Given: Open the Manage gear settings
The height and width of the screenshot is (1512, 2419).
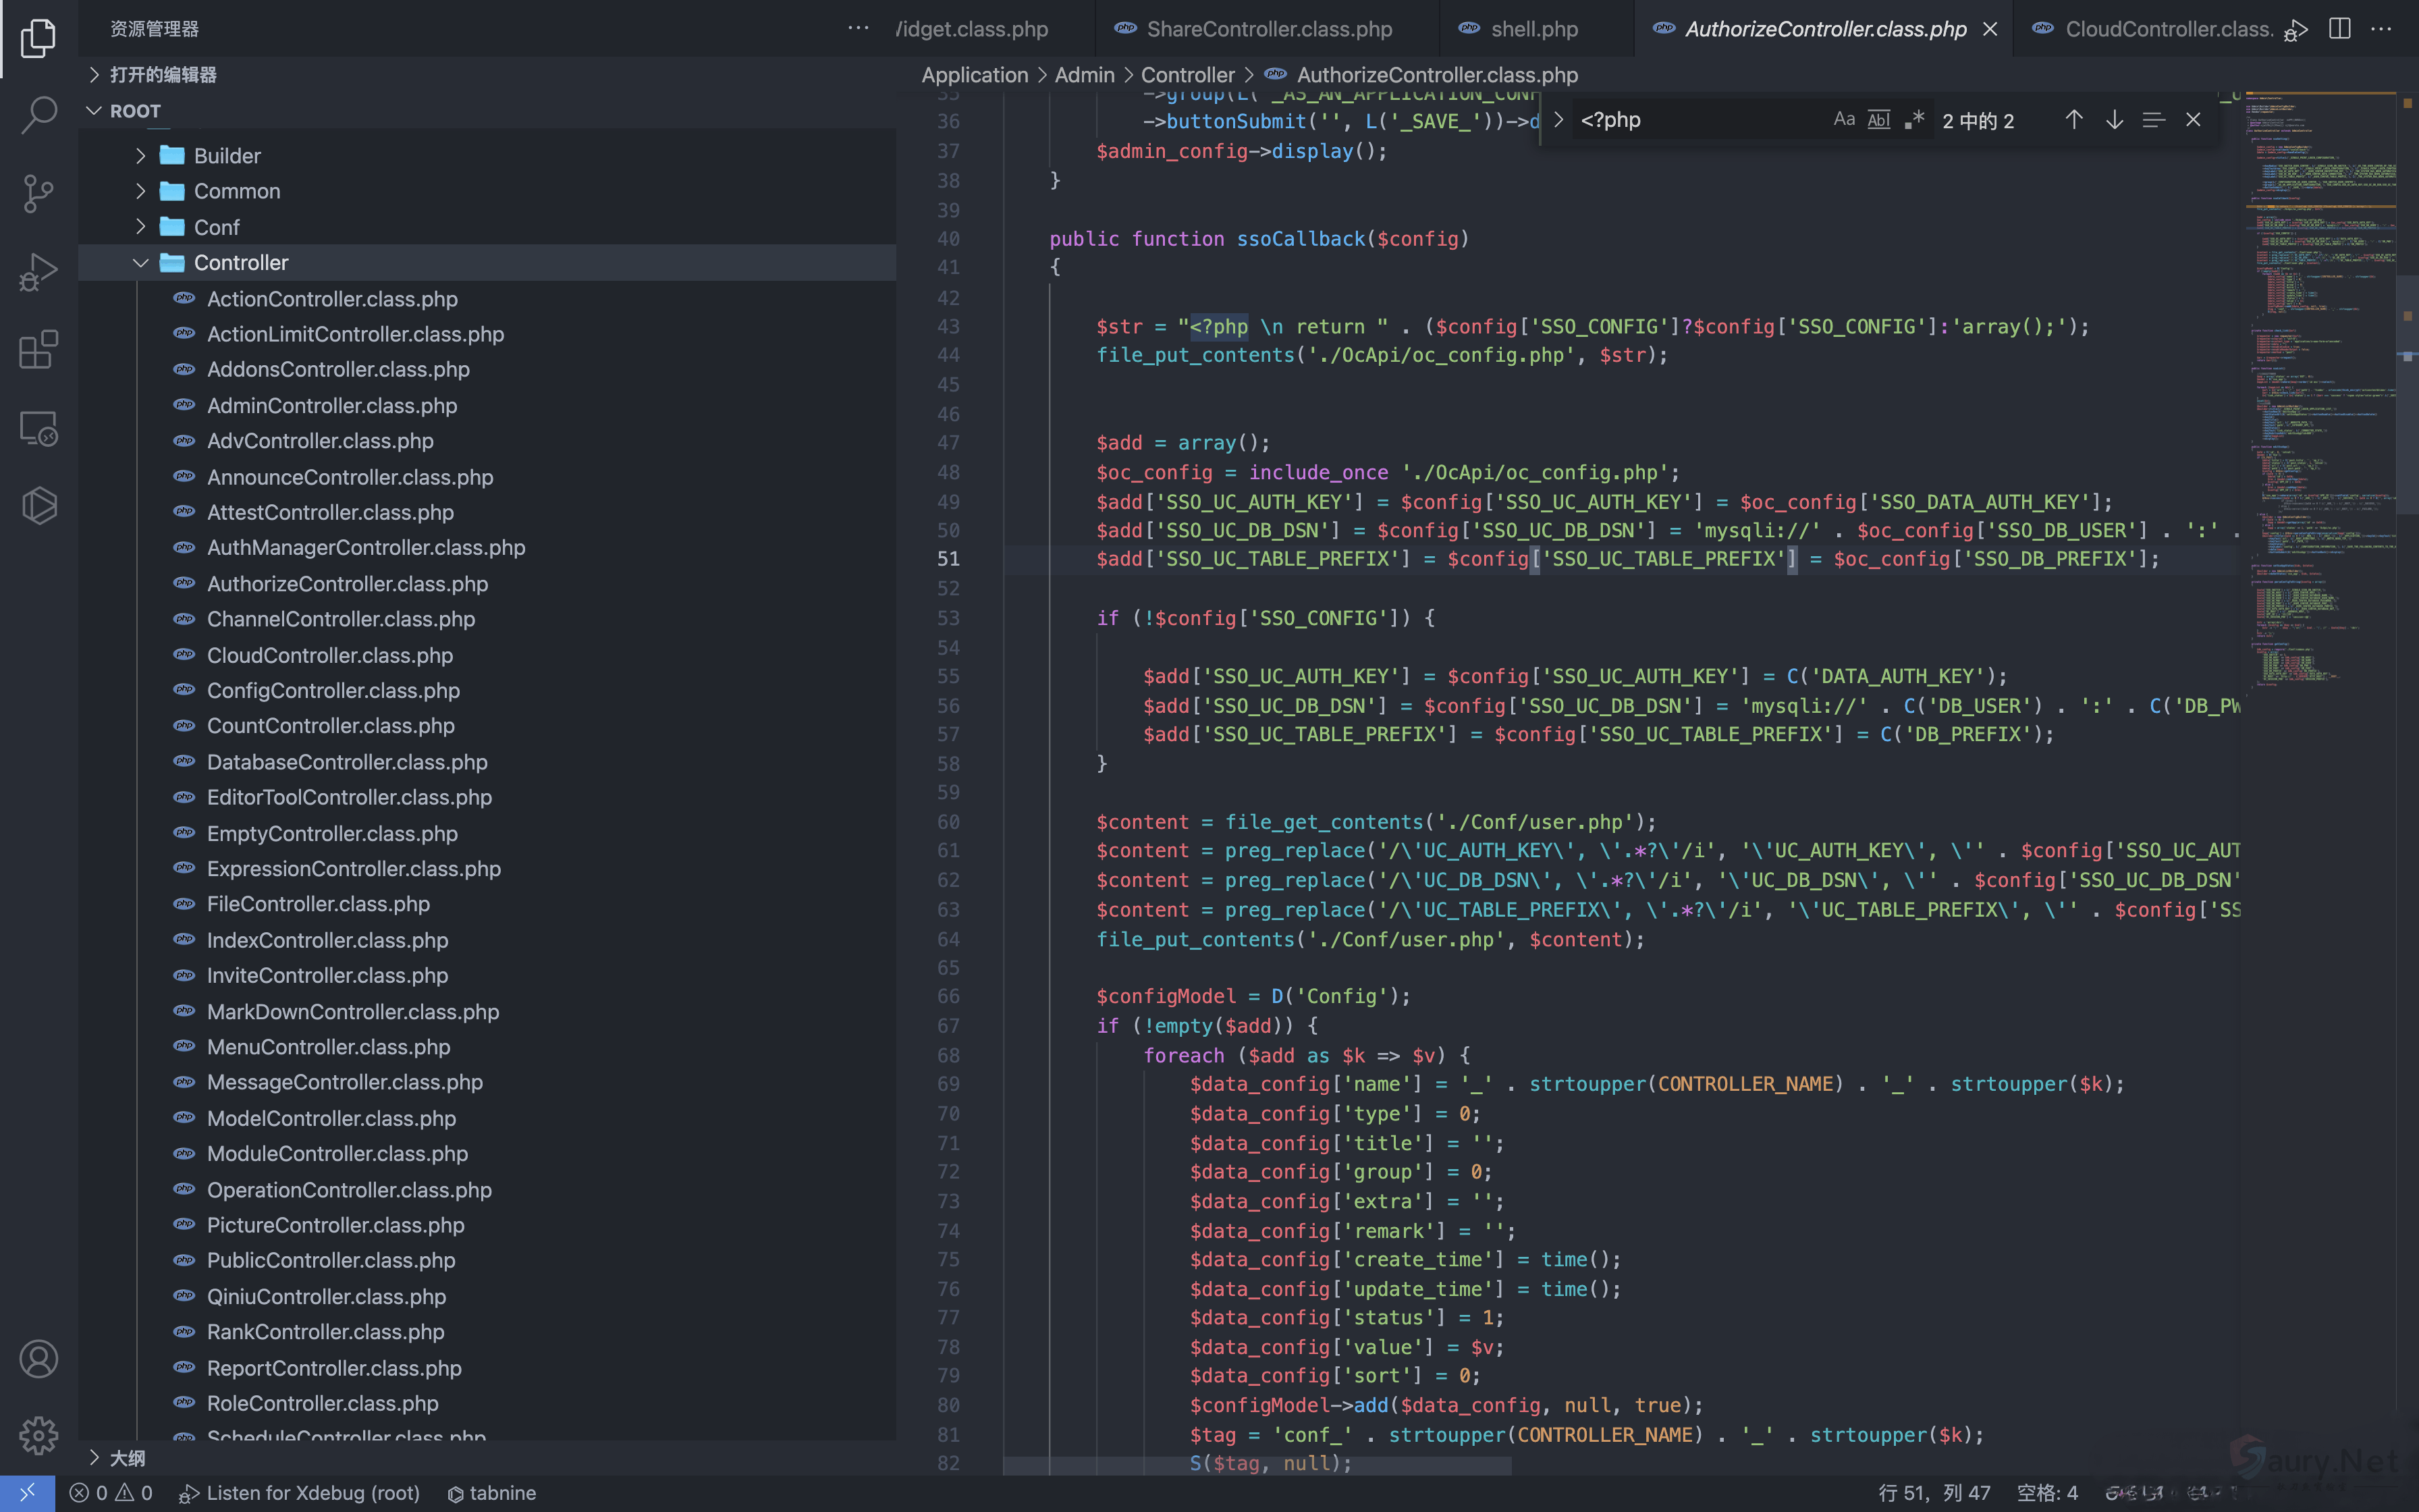Looking at the screenshot, I should [x=38, y=1436].
